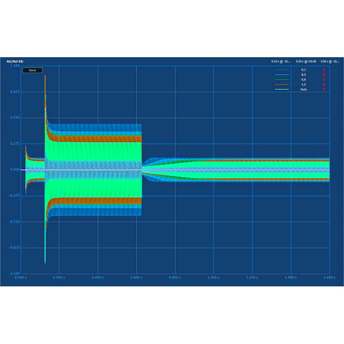Viewport: 344px width, 344px height.
Task: Select the "0.50 s @ 0.00 dB" setting label
Action: [x=306, y=61]
